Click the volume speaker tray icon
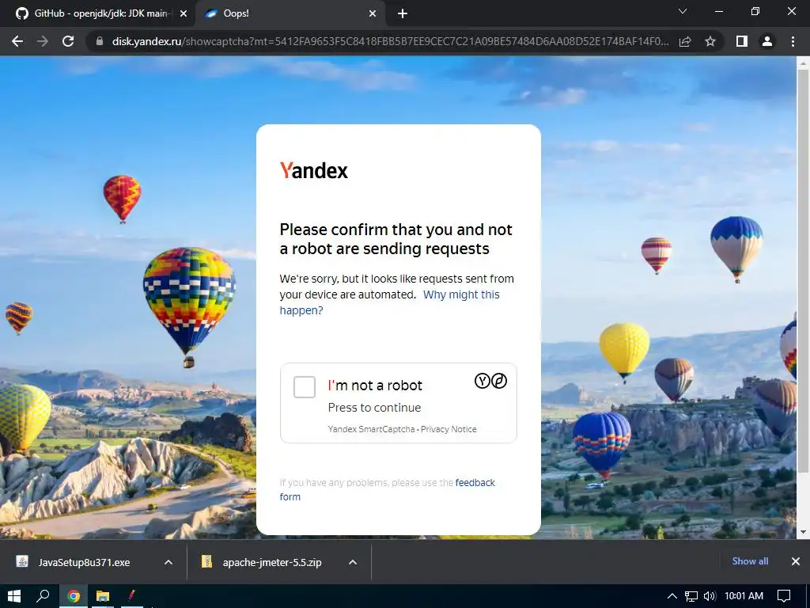 tap(710, 596)
